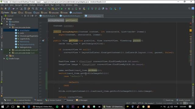Image resolution: width=195 pixels, height=109 pixels.
Task: Click the Find magnifier icon
Action: click(33, 9)
